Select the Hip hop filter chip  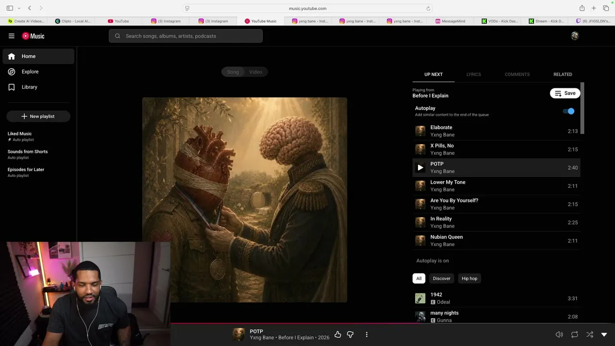[x=469, y=278]
